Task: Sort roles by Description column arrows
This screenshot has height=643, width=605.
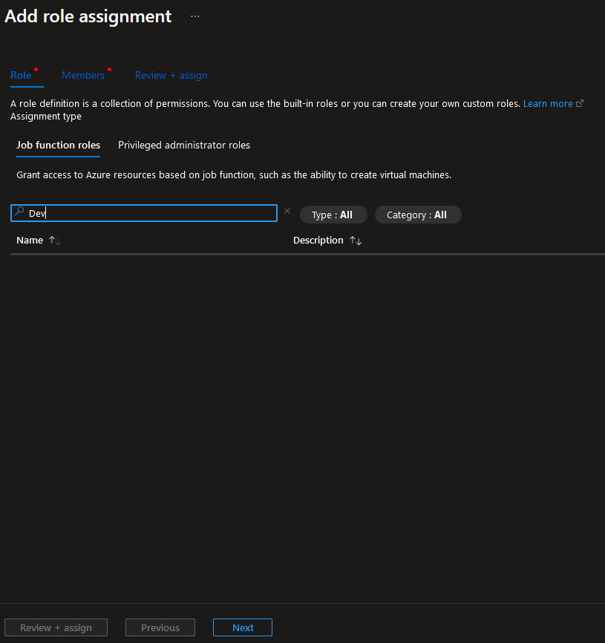Action: 356,241
